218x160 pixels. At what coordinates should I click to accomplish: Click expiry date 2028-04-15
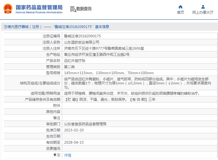(x=74, y=142)
